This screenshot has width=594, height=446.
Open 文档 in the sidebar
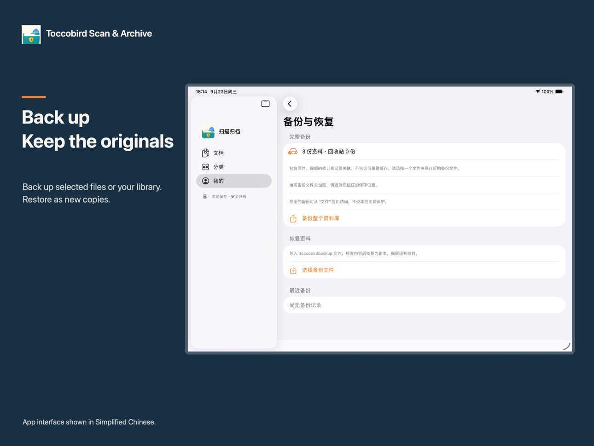pyautogui.click(x=234, y=153)
